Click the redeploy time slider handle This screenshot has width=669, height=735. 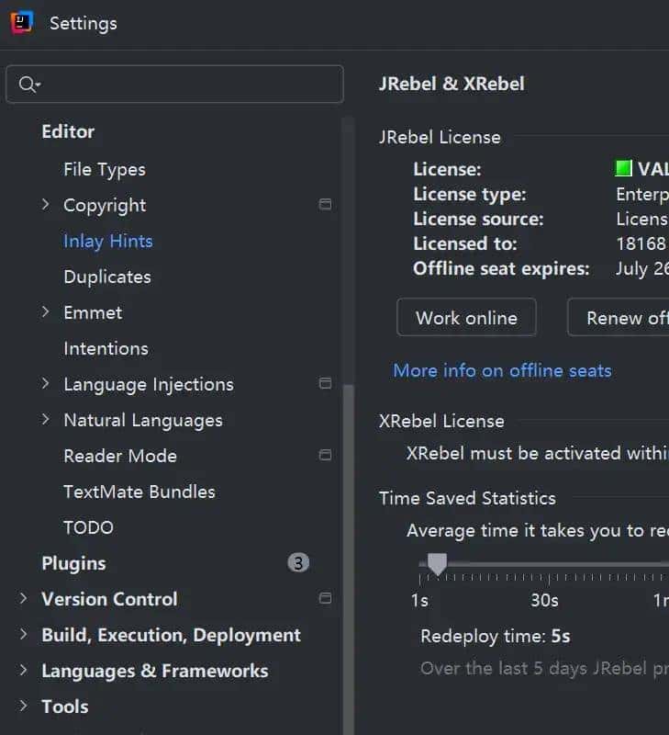click(x=438, y=563)
